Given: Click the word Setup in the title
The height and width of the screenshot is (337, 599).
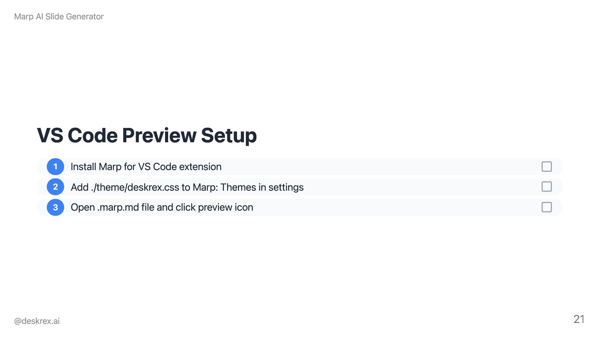Looking at the screenshot, I should tap(229, 135).
